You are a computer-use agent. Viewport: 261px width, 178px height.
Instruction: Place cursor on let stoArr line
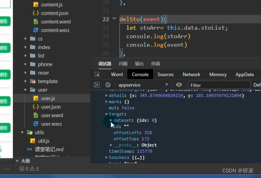click(x=177, y=28)
